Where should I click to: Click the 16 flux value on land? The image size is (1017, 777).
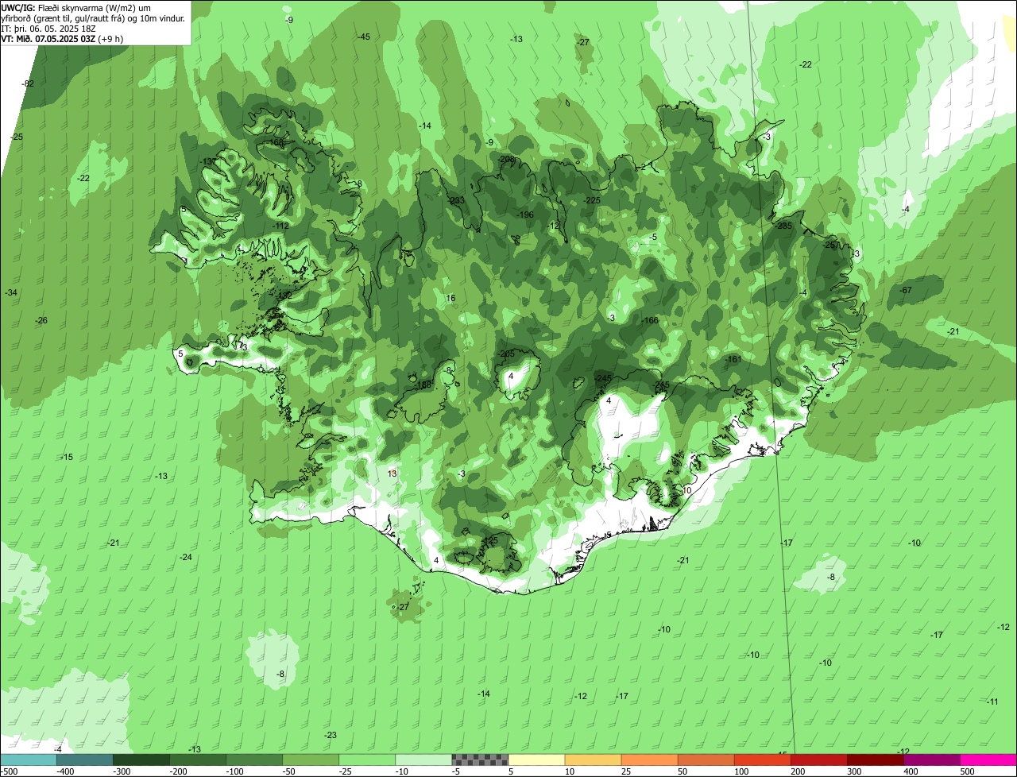450,298
